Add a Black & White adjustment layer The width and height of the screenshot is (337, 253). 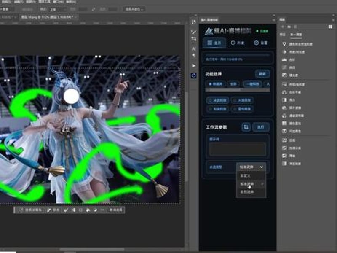coord(288,100)
